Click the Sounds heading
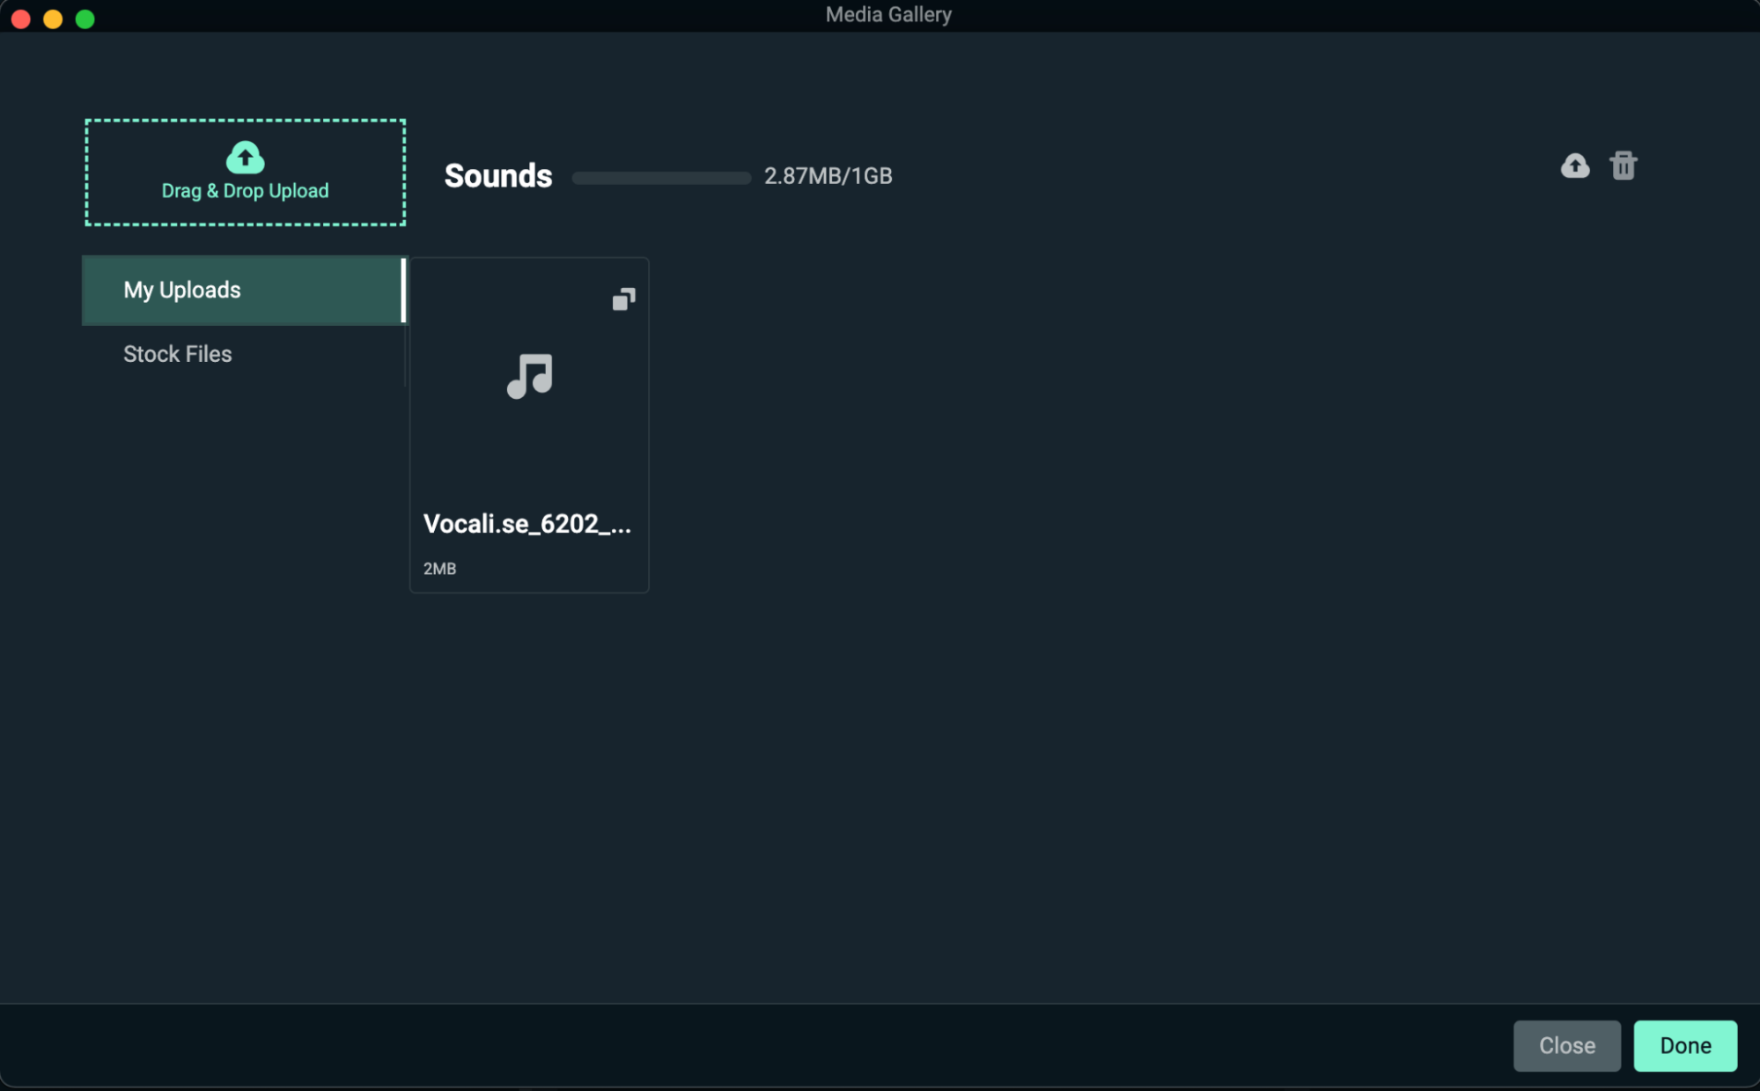The height and width of the screenshot is (1091, 1760). pos(498,176)
